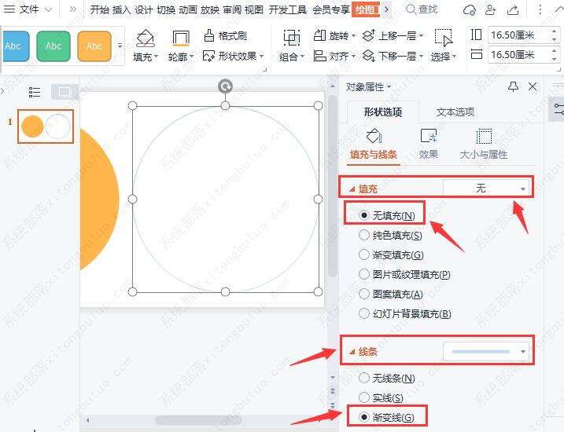Click the 查找 search box
The image size is (564, 432).
(422, 9)
